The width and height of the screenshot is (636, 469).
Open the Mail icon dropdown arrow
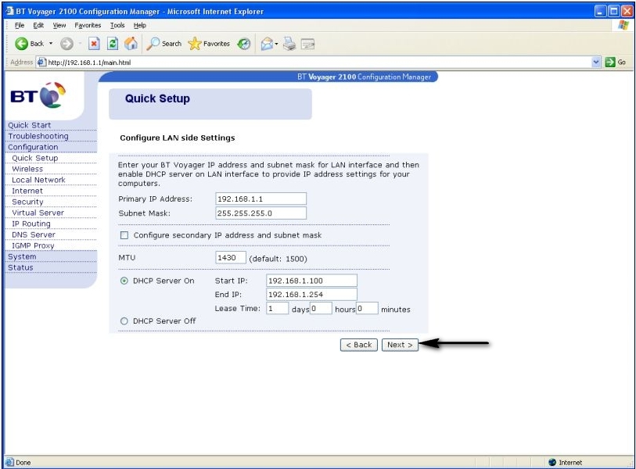[x=277, y=43]
